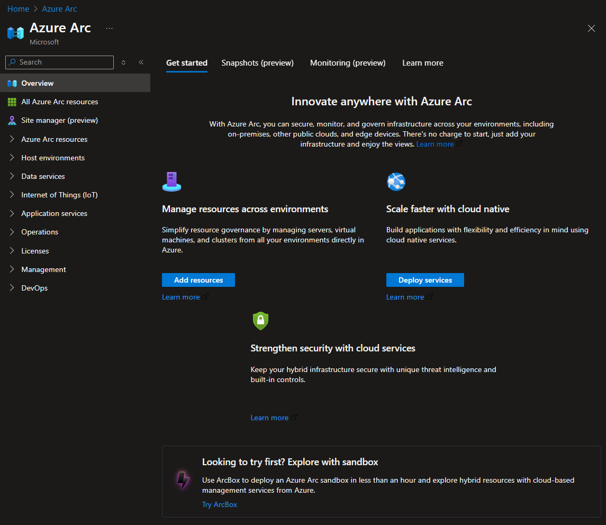606x525 pixels.
Task: Open Learn more under Add resources
Action: (181, 297)
